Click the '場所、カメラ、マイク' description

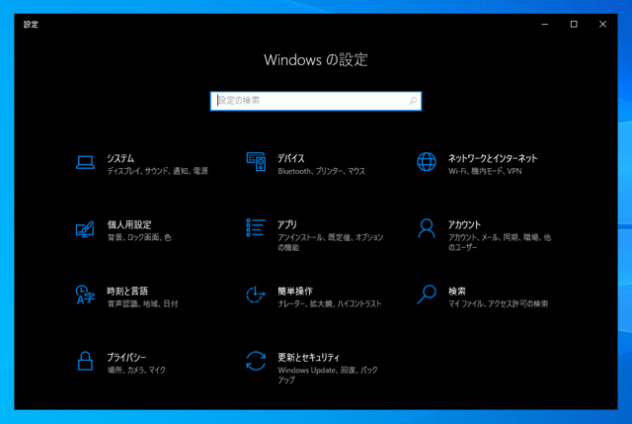136,370
